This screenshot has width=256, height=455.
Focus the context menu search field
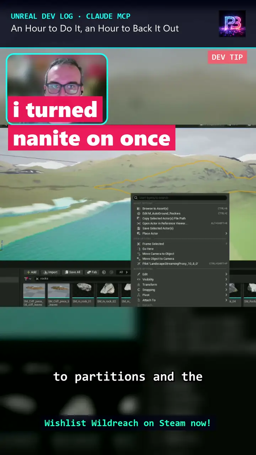pos(180,198)
